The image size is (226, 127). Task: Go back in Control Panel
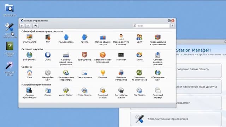pyautogui.click(x=22, y=26)
